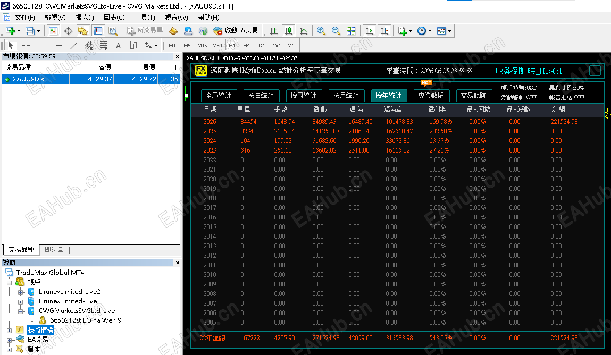Open the 工具(T) menu
This screenshot has width=611, height=355.
tap(145, 18)
